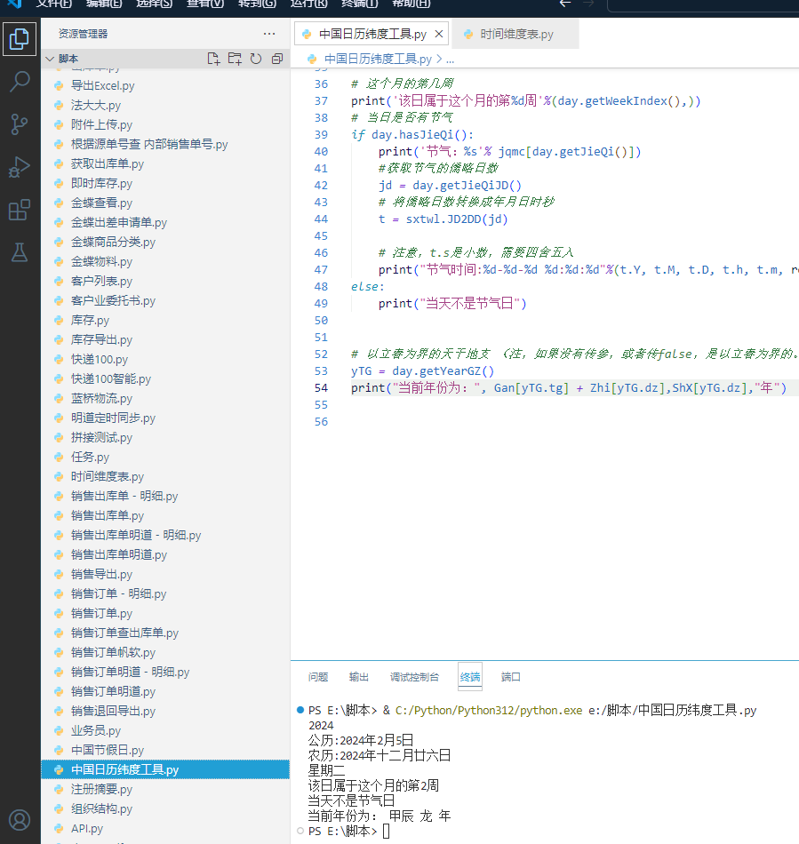This screenshot has width=799, height=844.
Task: Open the Explorer view in activity bar
Action: 20,39
